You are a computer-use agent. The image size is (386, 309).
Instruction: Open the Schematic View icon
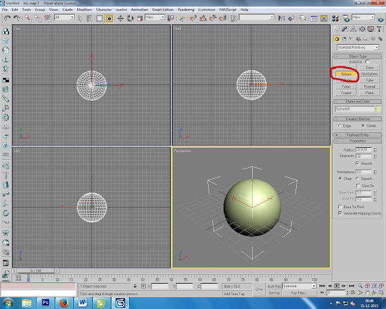324,18
